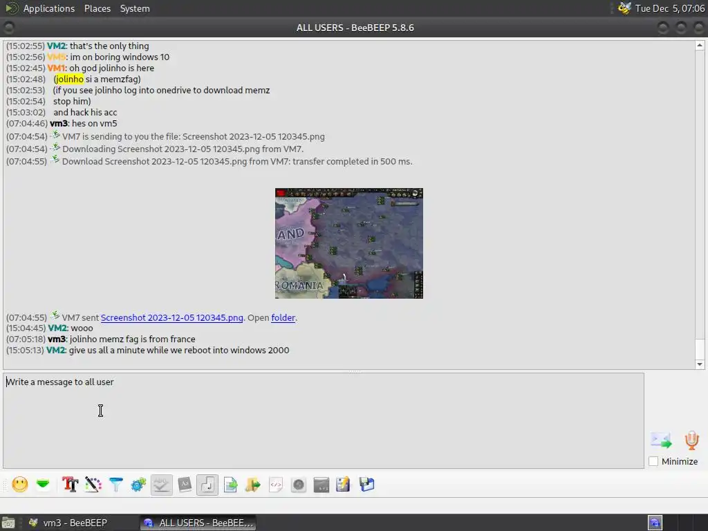Click the VM2 name in "wooo" message
Viewport: 708px width, 531px height.
pos(57,328)
